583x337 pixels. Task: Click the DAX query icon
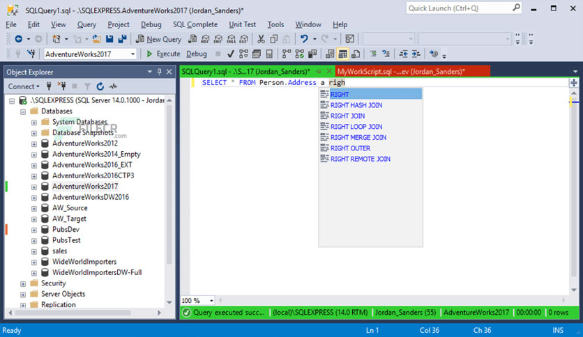click(244, 39)
